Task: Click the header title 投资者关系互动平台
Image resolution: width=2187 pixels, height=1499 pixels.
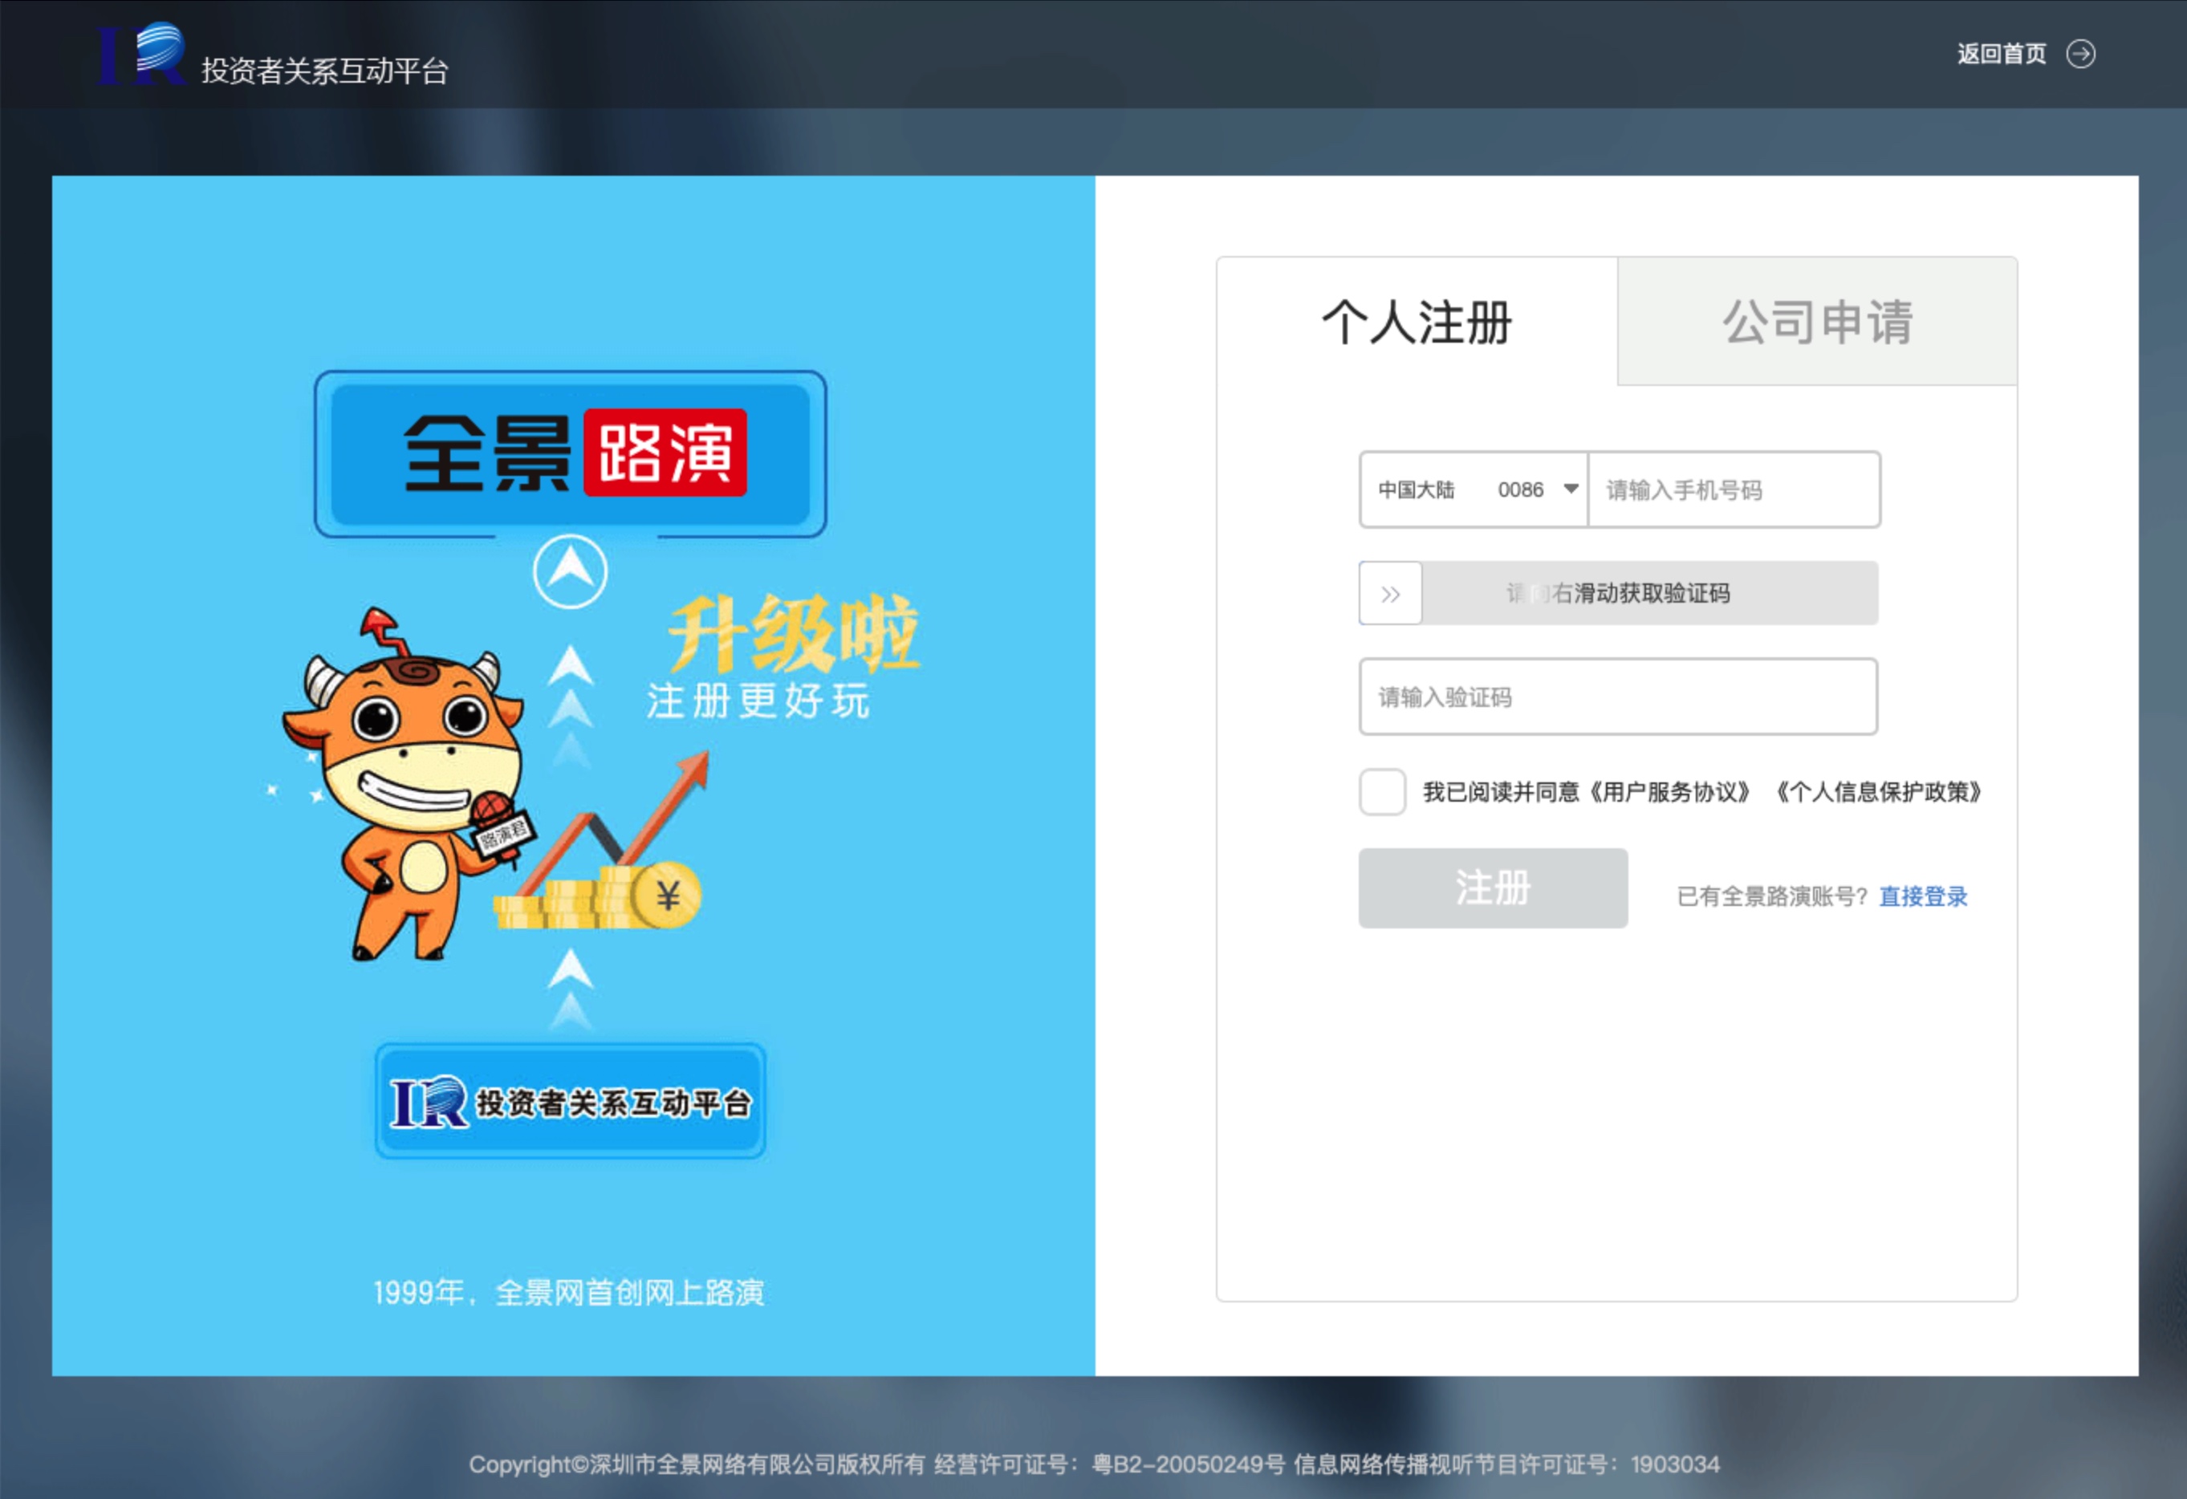Action: pos(325,71)
